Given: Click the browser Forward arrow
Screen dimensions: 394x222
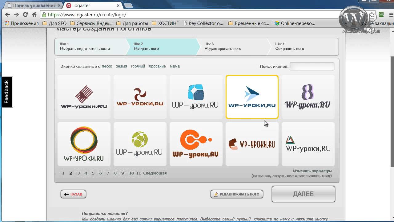Looking at the screenshot, I should (17, 14).
